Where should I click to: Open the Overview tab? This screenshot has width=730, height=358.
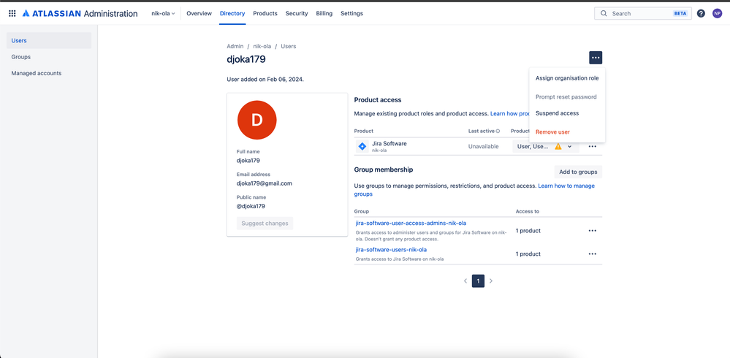pyautogui.click(x=199, y=13)
